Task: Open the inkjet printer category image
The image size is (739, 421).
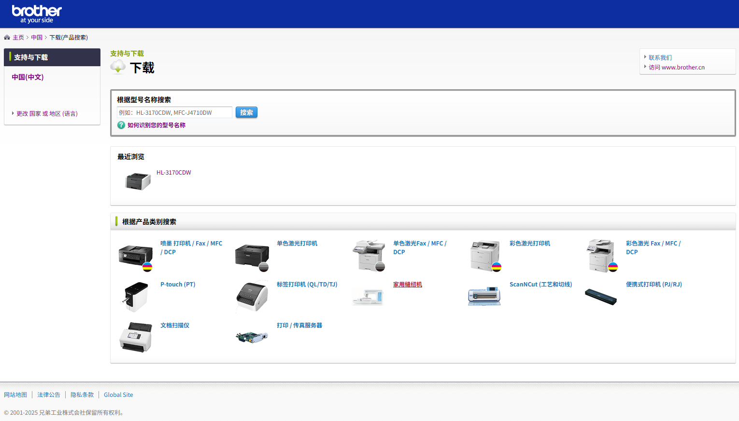Action: pyautogui.click(x=136, y=256)
